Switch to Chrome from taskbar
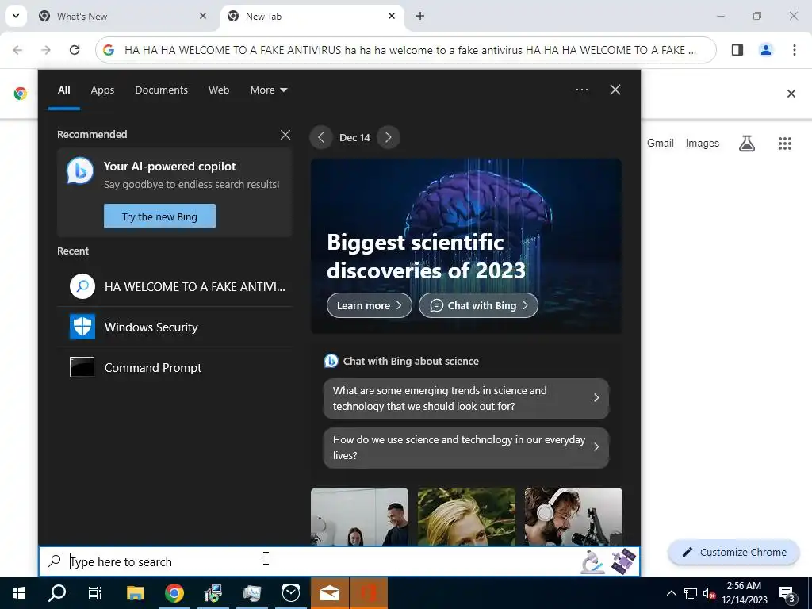 click(x=174, y=593)
